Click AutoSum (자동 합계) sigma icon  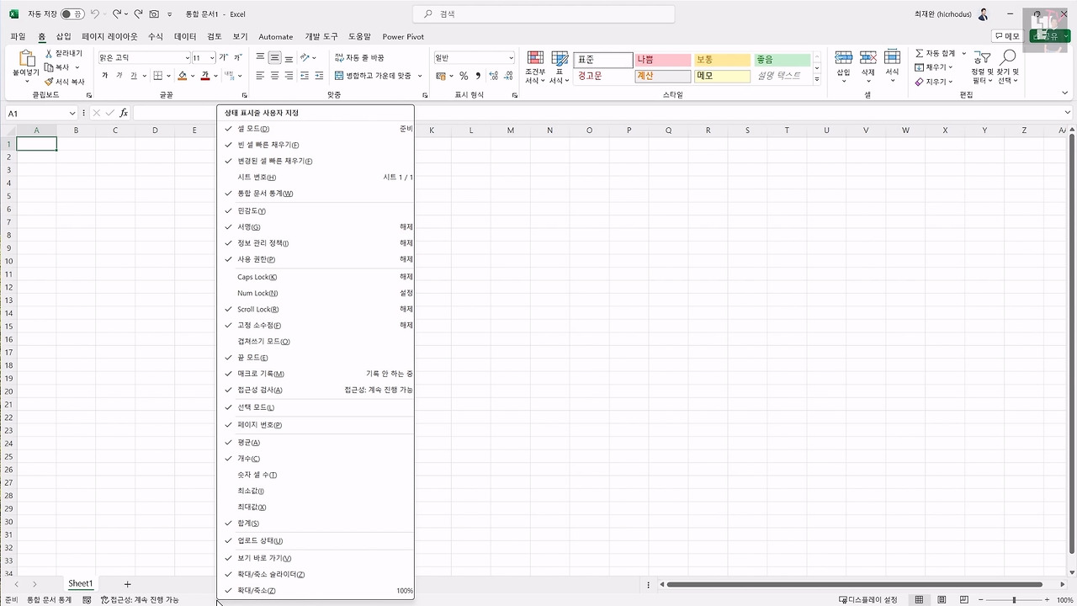[920, 53]
